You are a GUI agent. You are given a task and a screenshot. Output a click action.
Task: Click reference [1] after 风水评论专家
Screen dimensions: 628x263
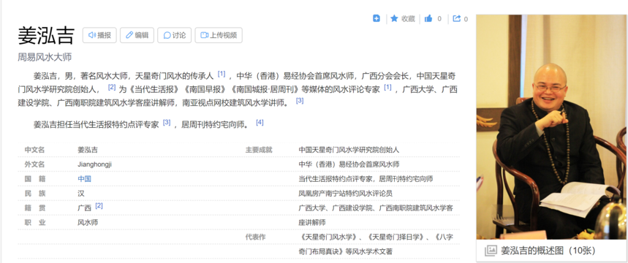387,87
